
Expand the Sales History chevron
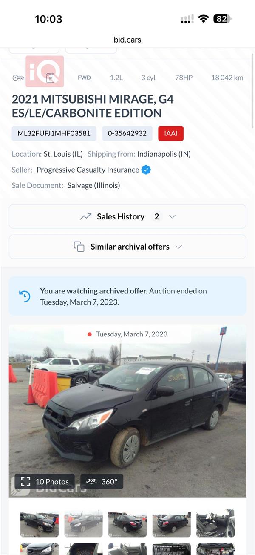click(x=172, y=216)
